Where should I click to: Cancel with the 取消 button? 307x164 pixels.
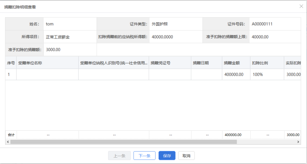tap(186, 156)
